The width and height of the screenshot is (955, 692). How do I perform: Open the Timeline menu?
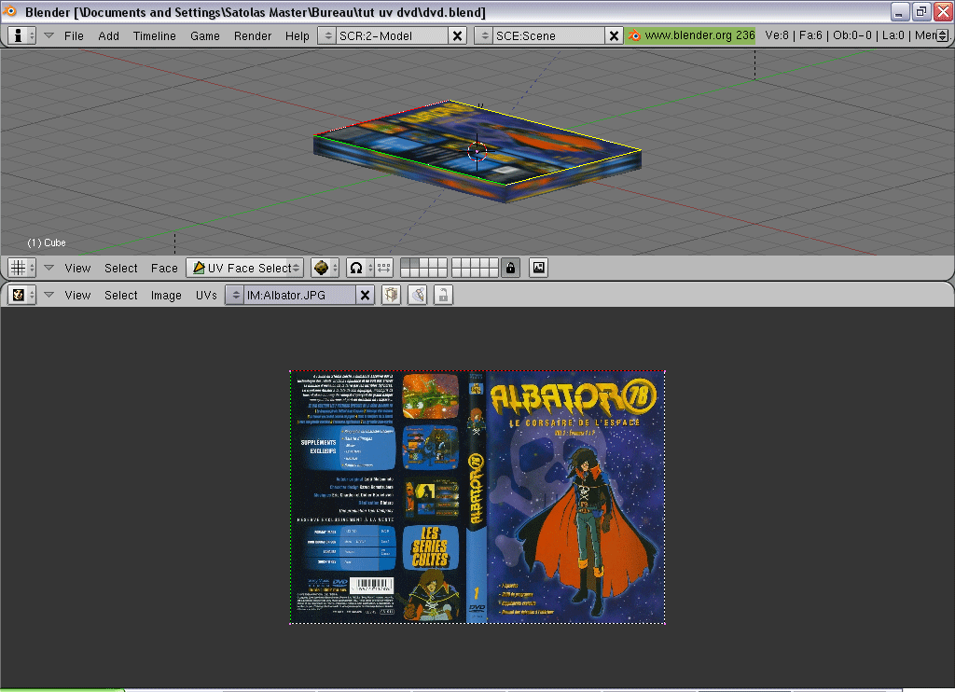coord(155,36)
